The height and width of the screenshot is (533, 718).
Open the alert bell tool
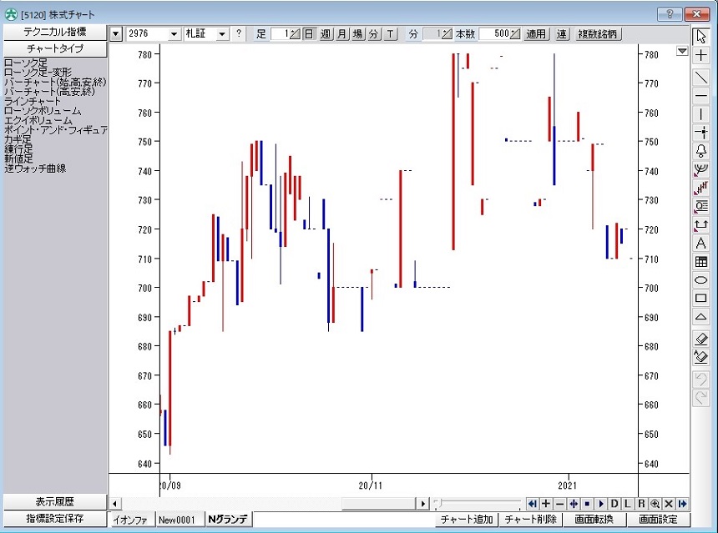point(700,151)
